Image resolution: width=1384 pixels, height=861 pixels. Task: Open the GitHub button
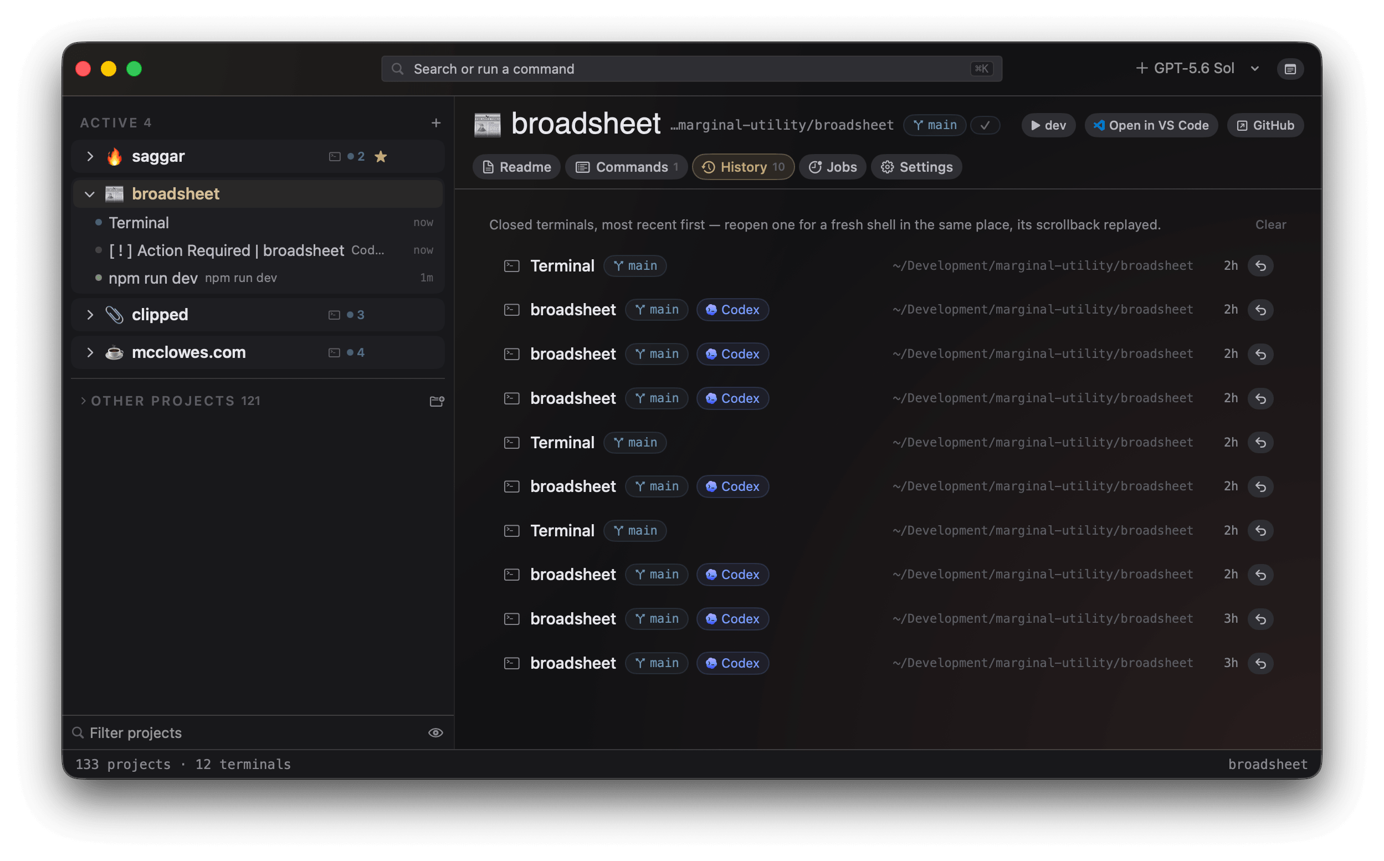coord(1265,125)
